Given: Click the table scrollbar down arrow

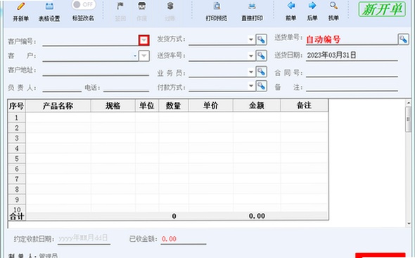Looking at the screenshot, I should click(409, 224).
